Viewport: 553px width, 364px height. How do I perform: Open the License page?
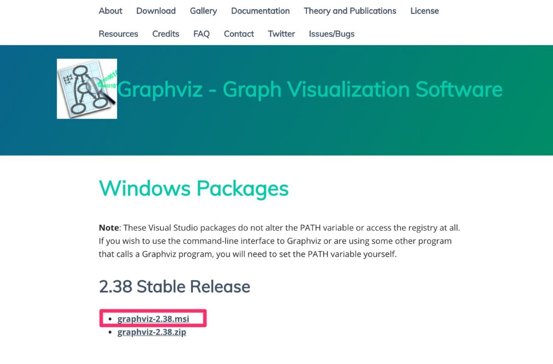(424, 11)
